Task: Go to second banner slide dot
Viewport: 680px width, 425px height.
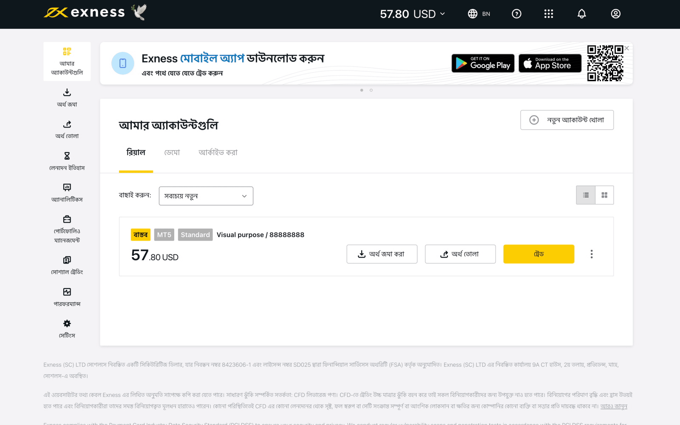Action: [371, 90]
